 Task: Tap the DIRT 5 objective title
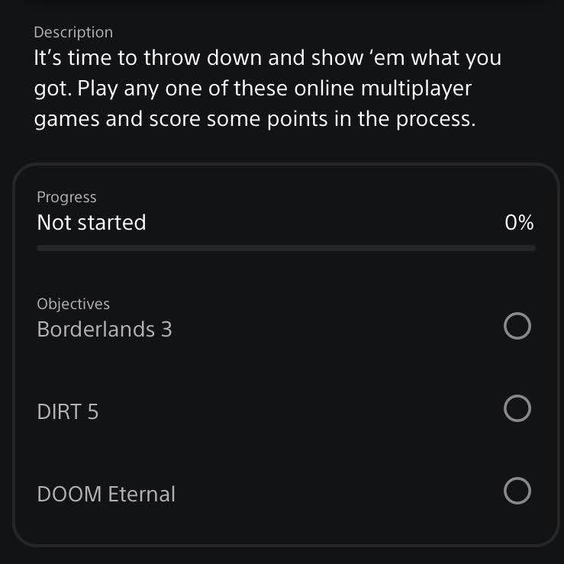68,412
